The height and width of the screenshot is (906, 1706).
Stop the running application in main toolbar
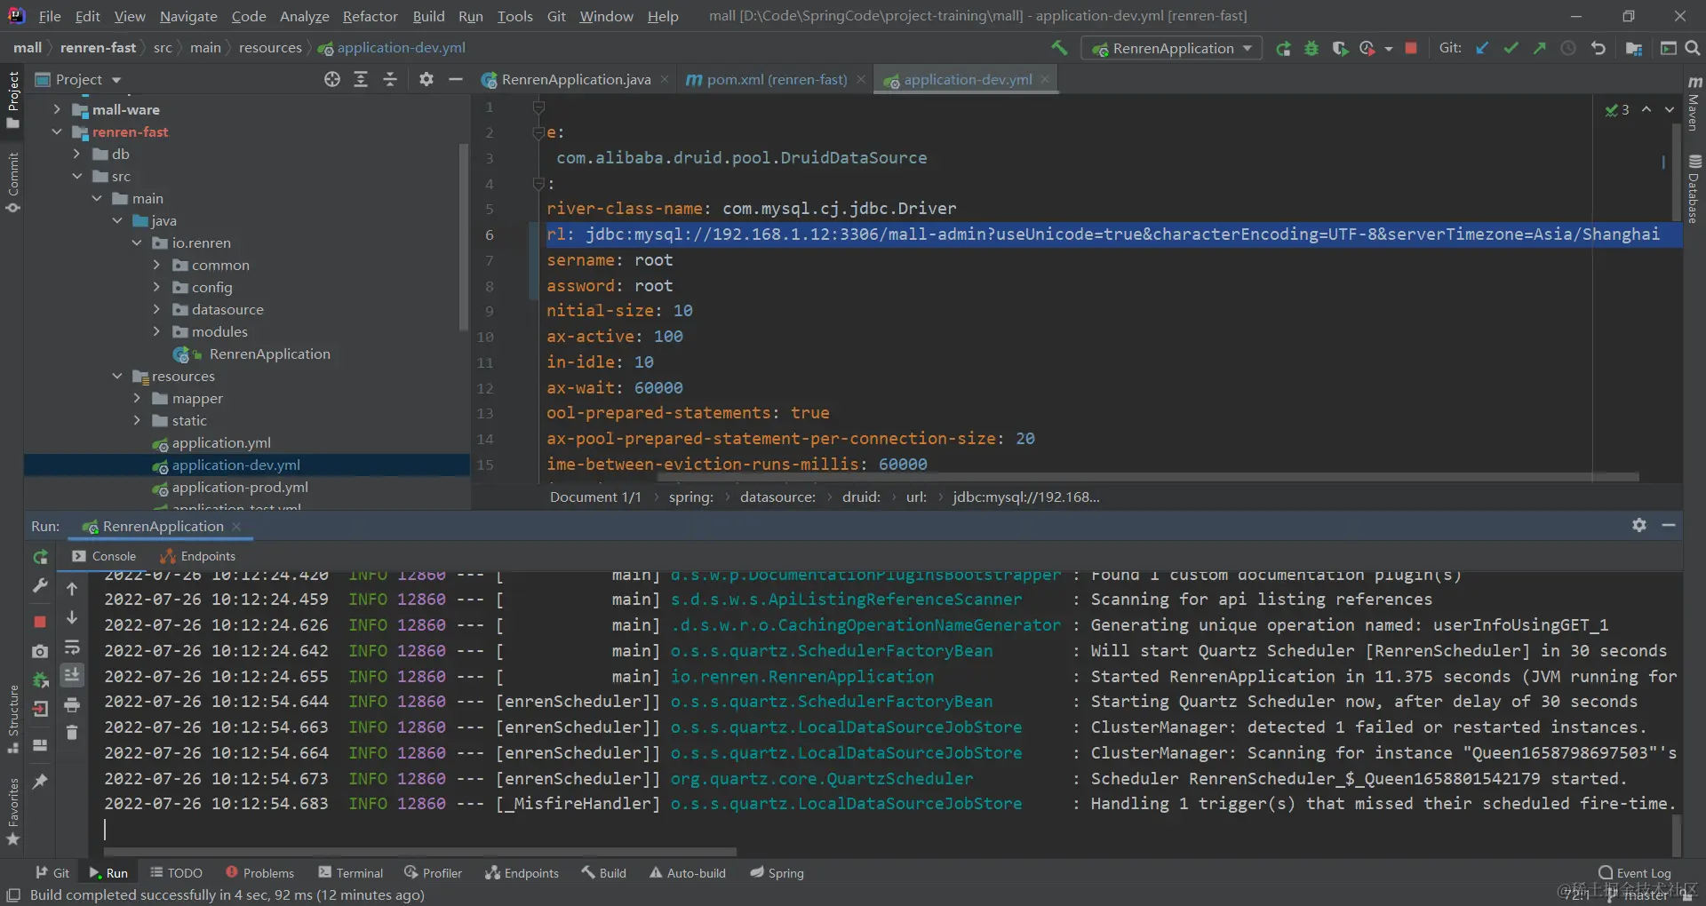click(x=1411, y=48)
